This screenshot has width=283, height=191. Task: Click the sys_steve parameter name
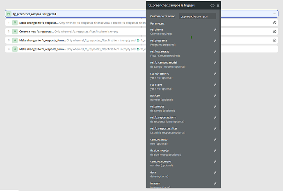click(156, 84)
